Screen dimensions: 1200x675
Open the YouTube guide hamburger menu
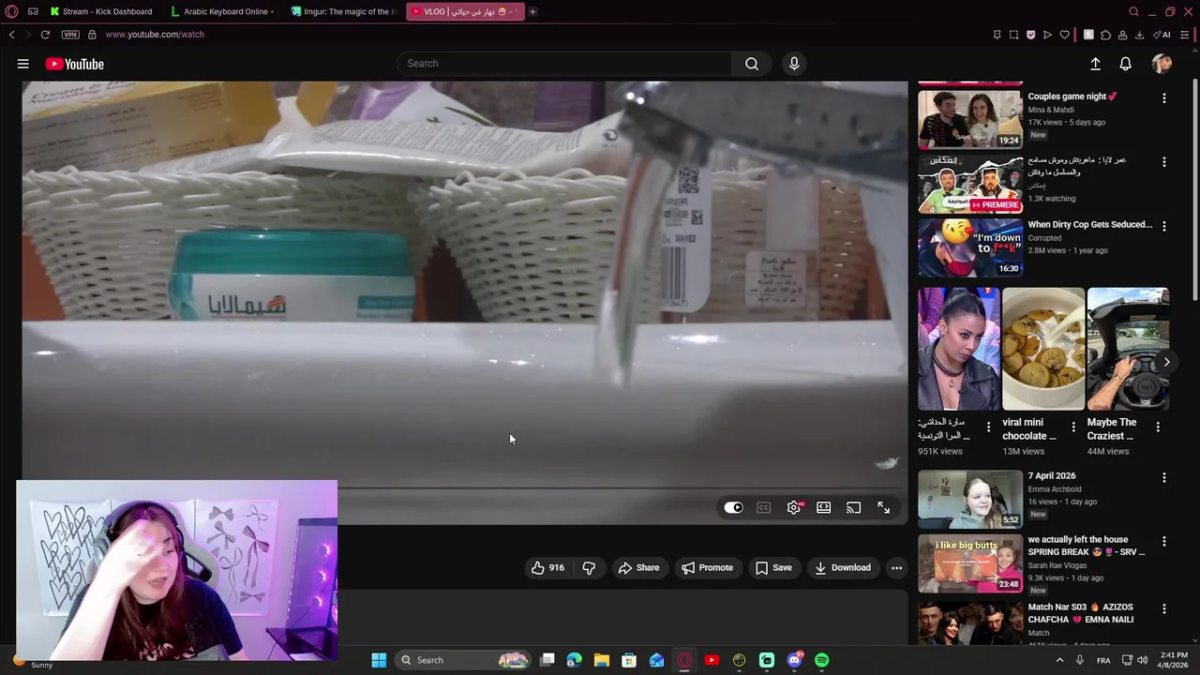(22, 64)
